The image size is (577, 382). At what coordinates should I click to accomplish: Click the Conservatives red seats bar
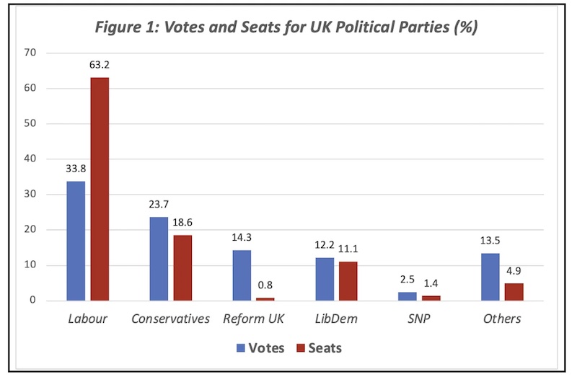(x=182, y=268)
